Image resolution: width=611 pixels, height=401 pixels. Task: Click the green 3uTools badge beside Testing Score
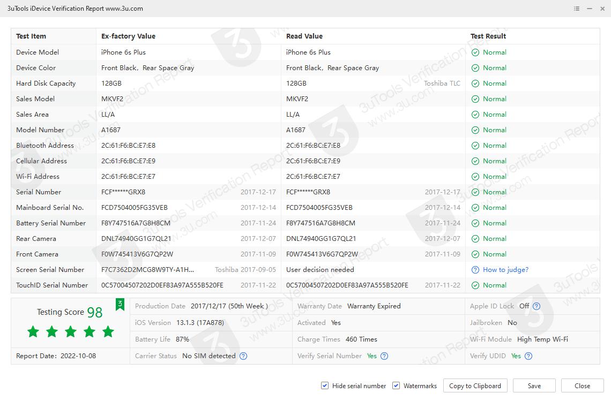pyautogui.click(x=120, y=305)
